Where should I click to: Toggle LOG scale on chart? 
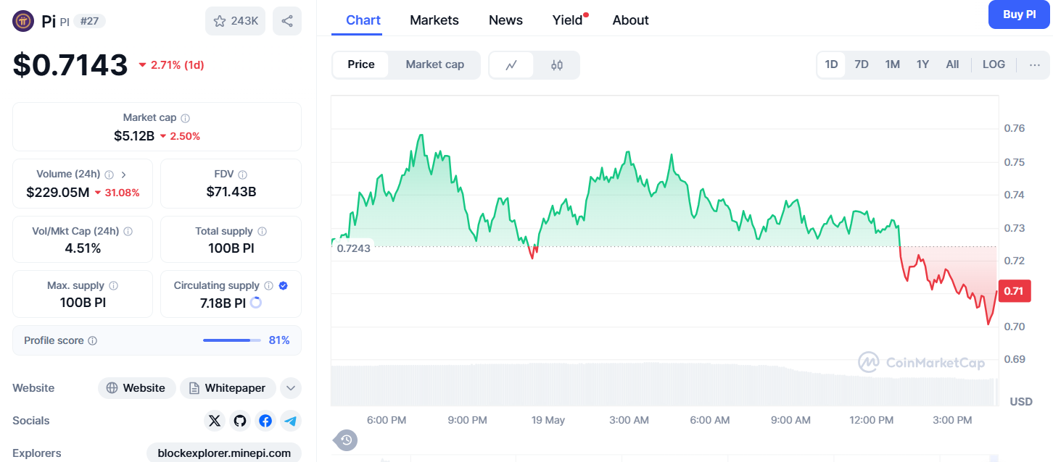pyautogui.click(x=994, y=64)
